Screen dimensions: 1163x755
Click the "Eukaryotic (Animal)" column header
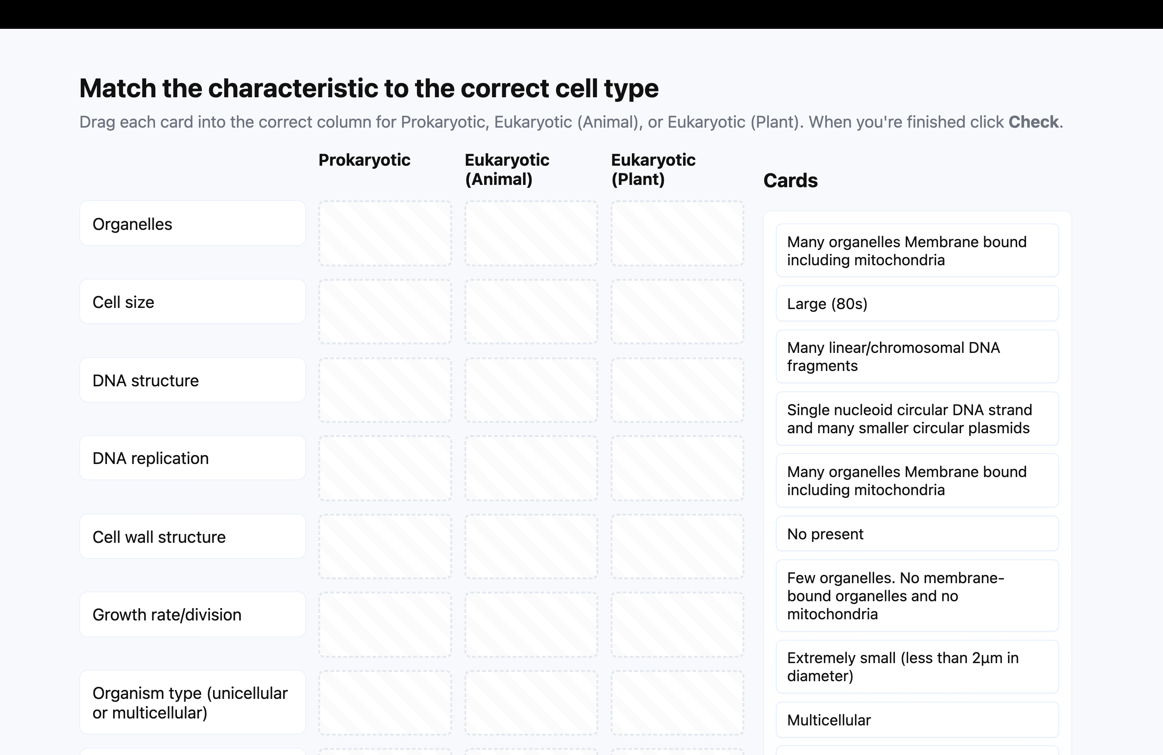pyautogui.click(x=506, y=170)
